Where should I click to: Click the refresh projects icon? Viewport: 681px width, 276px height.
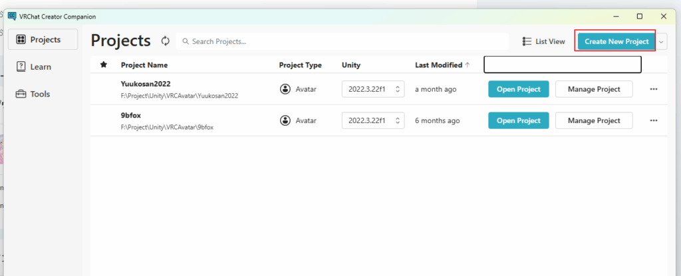tap(166, 41)
